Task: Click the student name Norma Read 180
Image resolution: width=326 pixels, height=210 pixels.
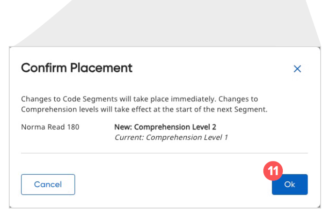Action: click(x=50, y=127)
